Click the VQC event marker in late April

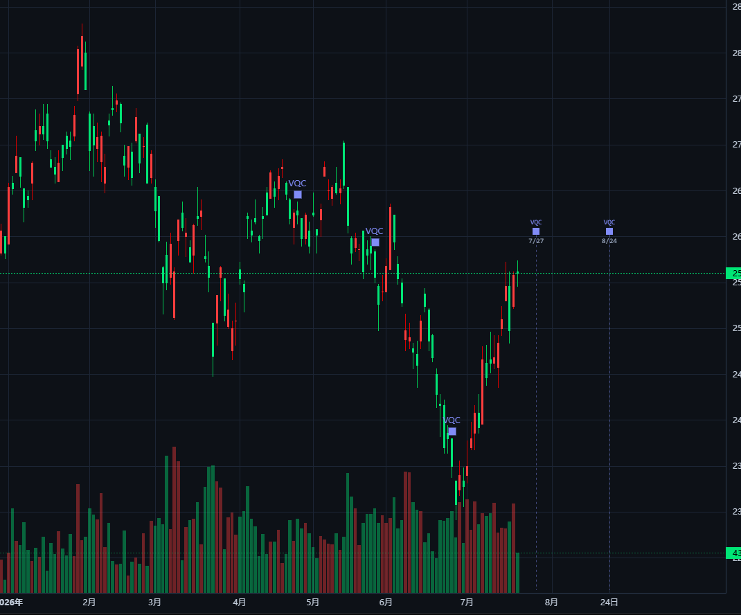click(x=298, y=195)
